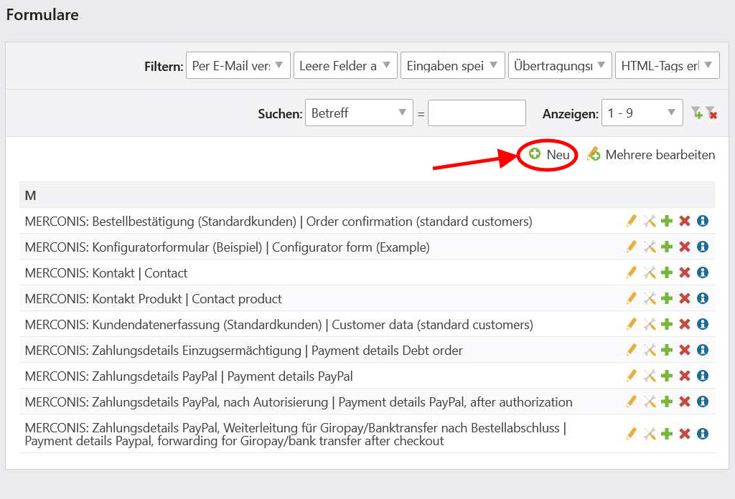
Task: Open the Anzeigen '1 - 9' dropdown
Action: click(x=642, y=113)
